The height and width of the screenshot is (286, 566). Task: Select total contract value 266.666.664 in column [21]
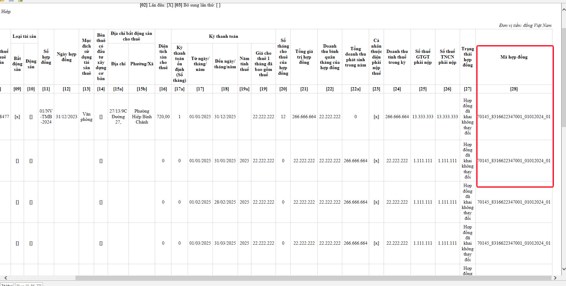(x=304, y=117)
